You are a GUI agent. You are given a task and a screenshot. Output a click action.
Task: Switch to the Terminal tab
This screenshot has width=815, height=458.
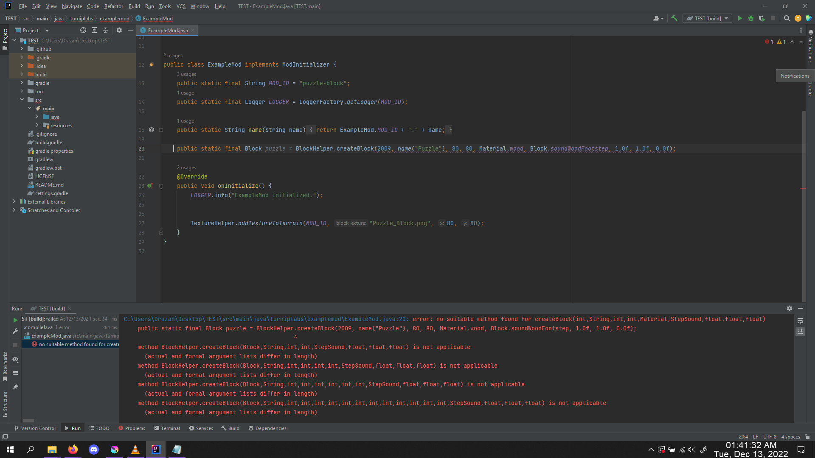tap(167, 428)
